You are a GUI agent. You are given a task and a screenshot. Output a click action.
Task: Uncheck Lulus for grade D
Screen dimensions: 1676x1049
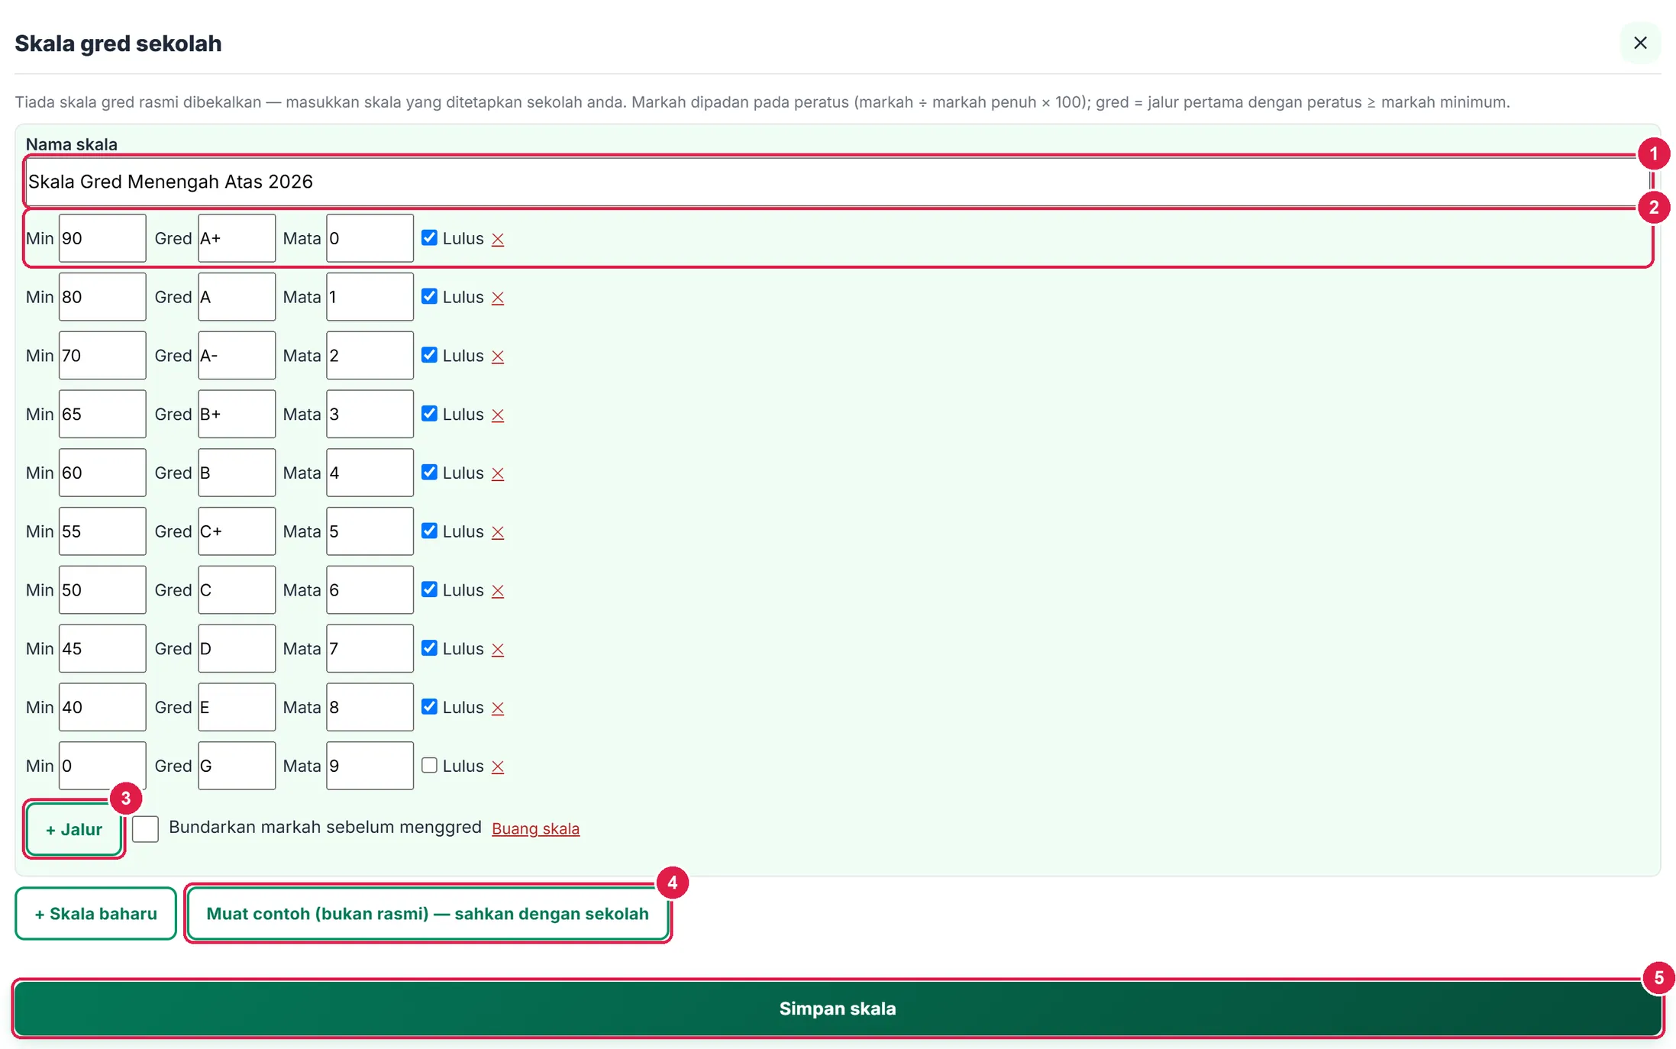(430, 647)
